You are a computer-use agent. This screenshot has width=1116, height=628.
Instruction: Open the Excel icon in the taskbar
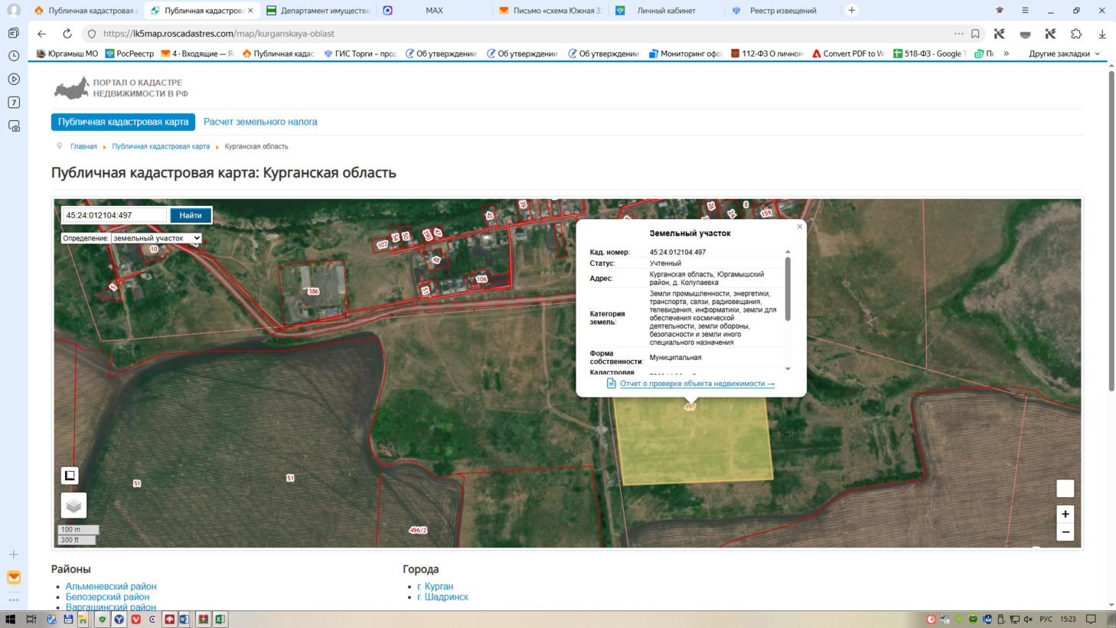point(220,619)
